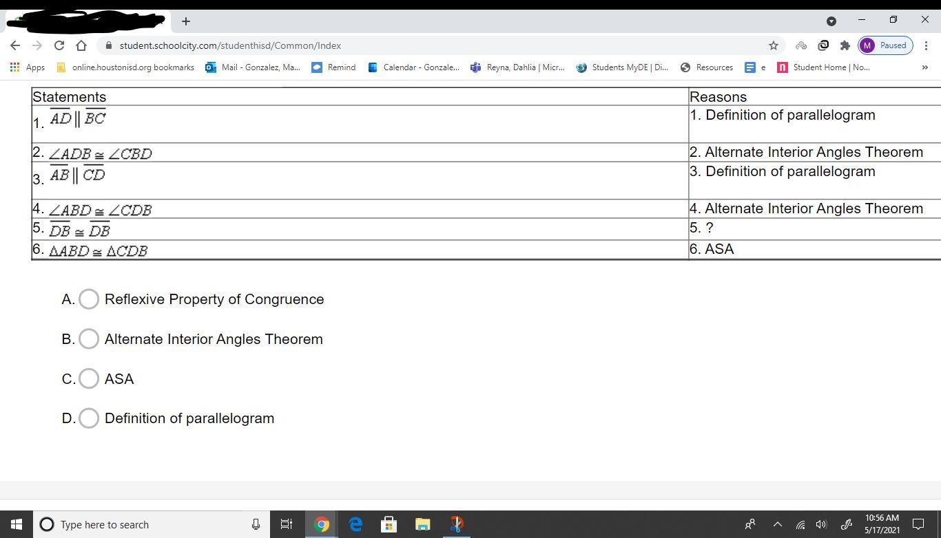
Task: Click the microphone icon in search box
Action: coord(256,524)
